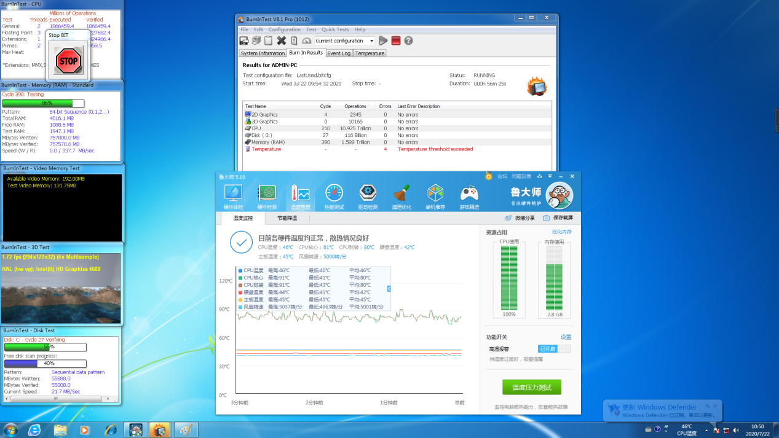This screenshot has width=779, height=438.
Task: Open the 清理优化 broom icon
Action: tap(401, 196)
